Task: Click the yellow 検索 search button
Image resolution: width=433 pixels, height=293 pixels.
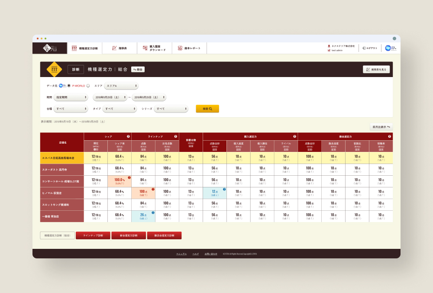Action: (207, 109)
